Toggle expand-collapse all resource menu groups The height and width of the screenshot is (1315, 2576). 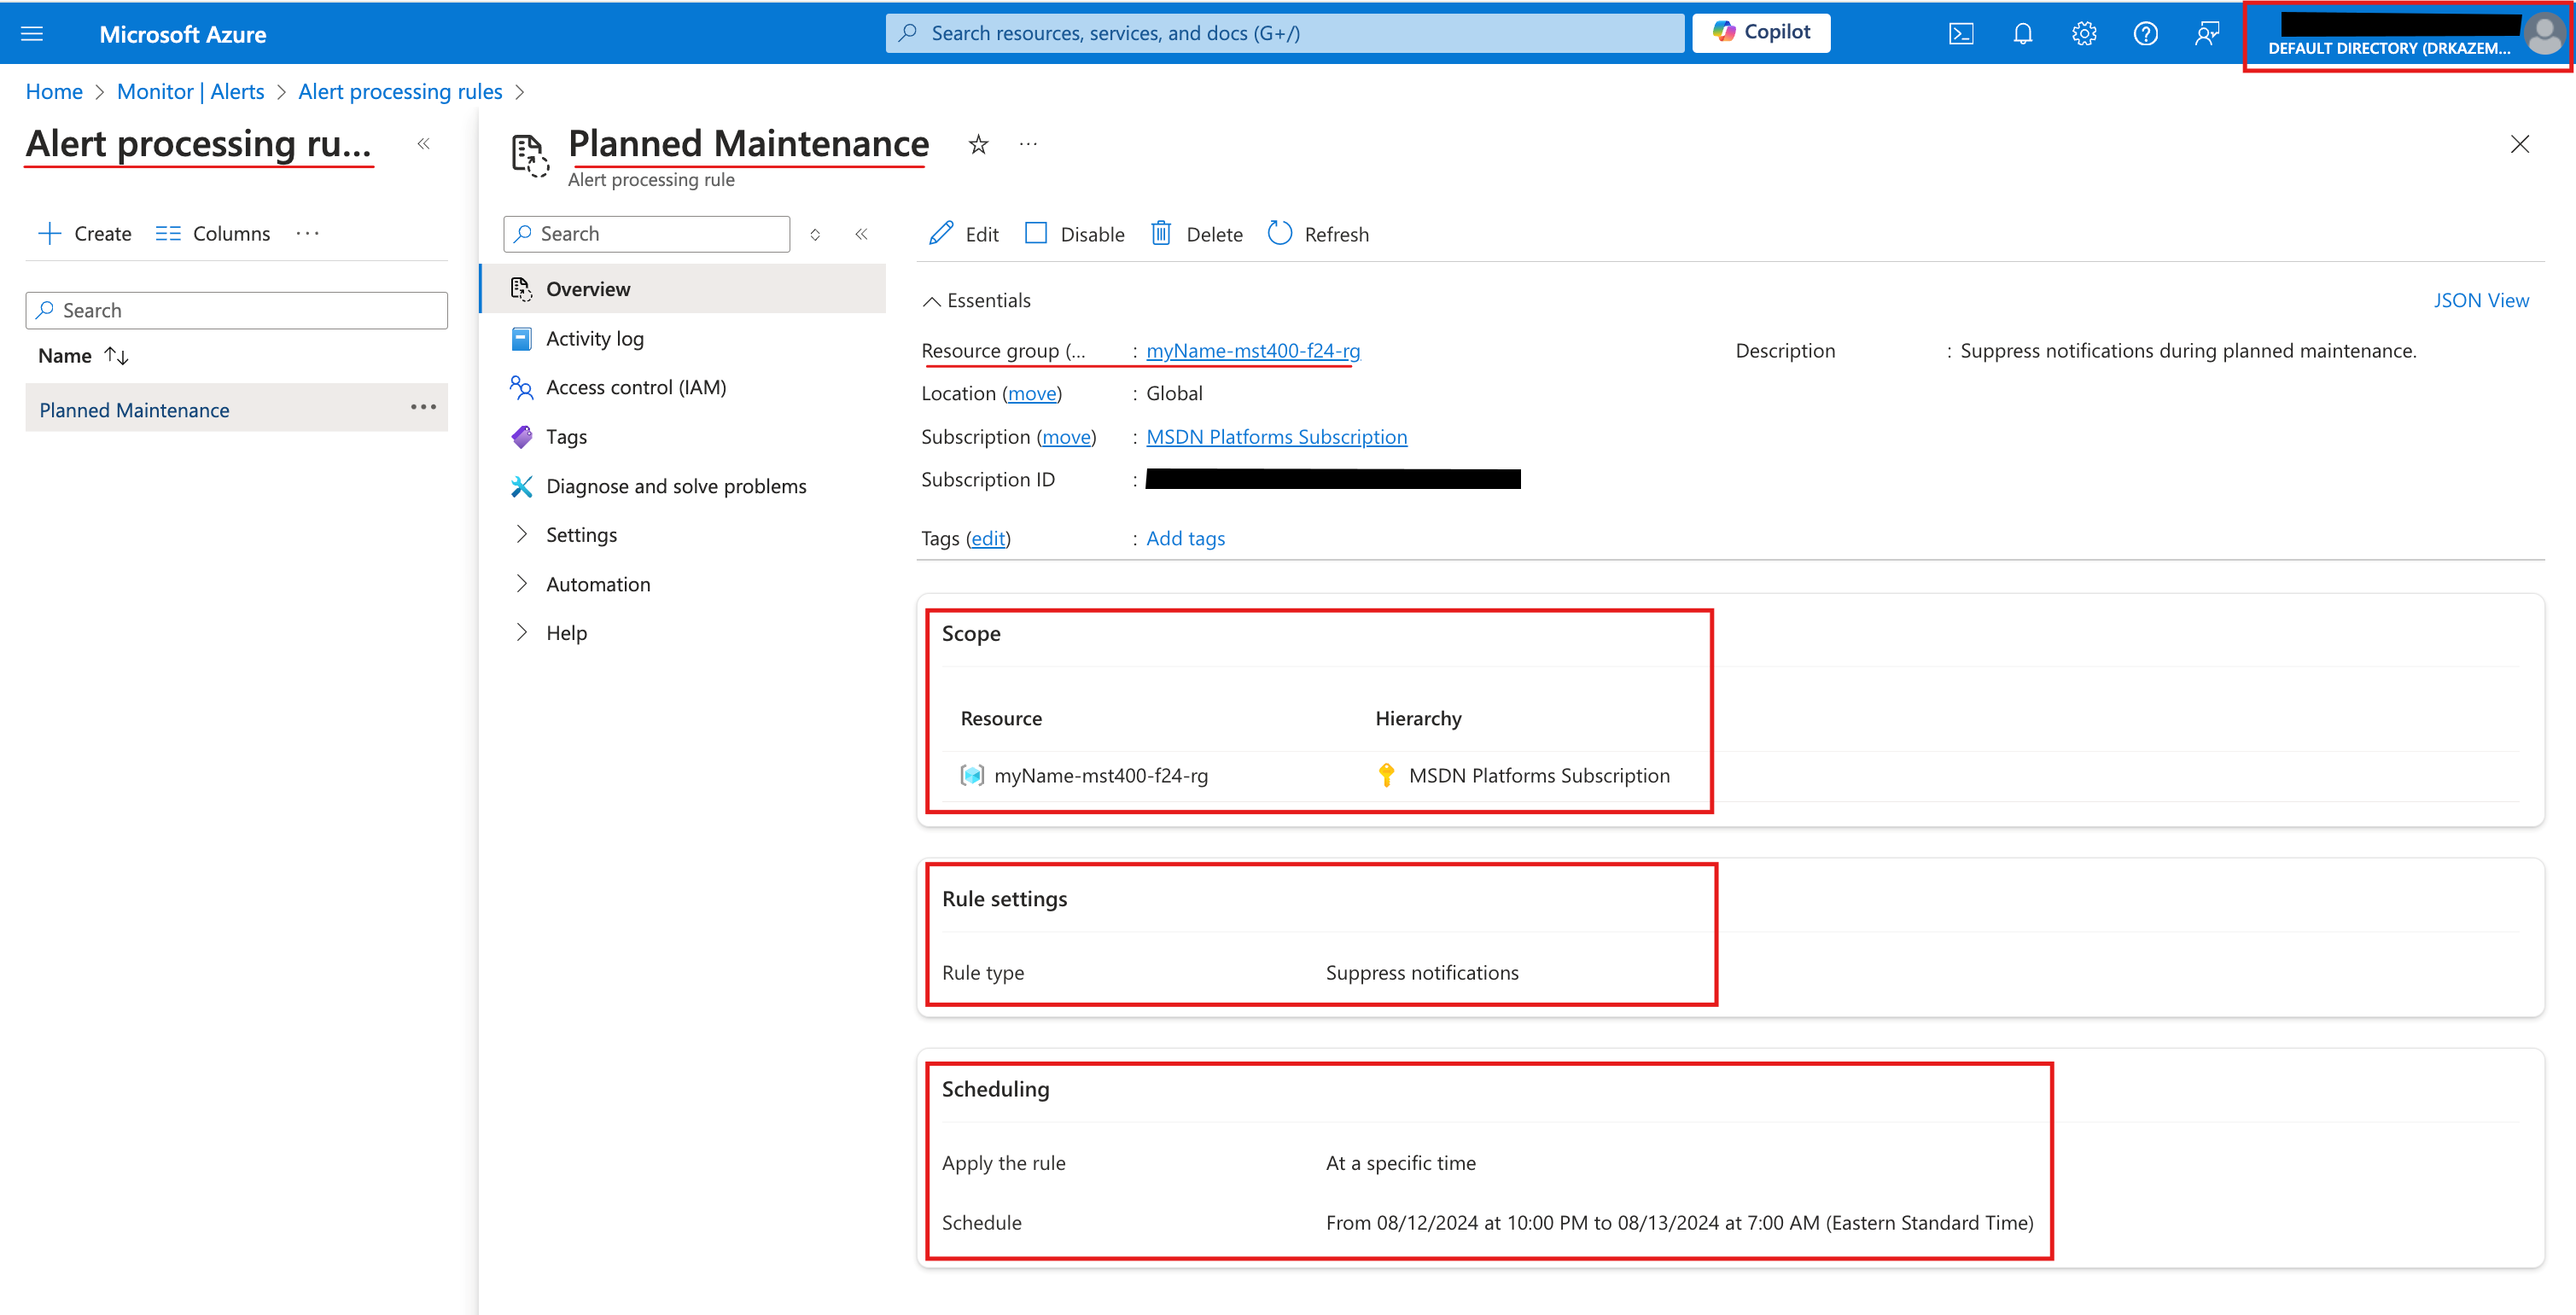click(815, 234)
